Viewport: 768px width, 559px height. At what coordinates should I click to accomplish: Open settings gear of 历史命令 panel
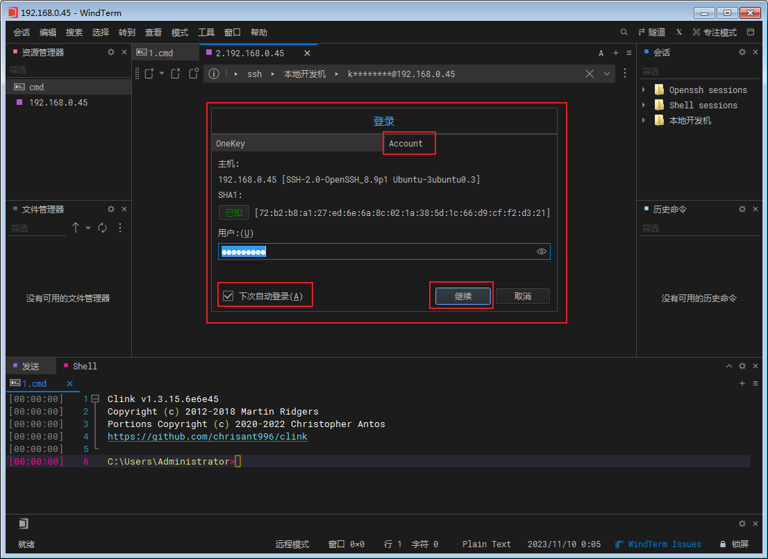point(742,209)
